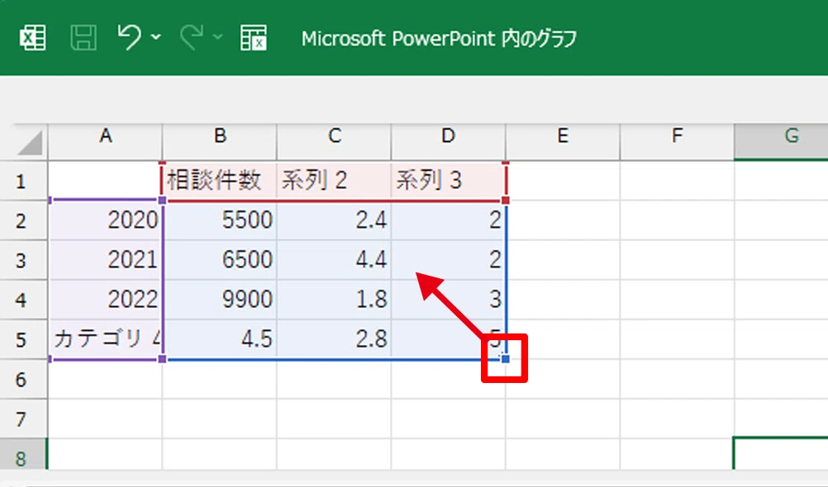Viewport: 828px width, 487px height.
Task: Click cell containing 系列 3
Action: (x=449, y=181)
